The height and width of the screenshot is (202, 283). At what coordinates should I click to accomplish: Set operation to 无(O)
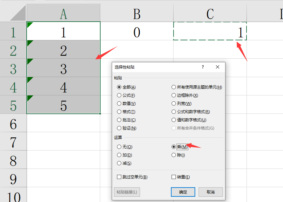(x=125, y=147)
